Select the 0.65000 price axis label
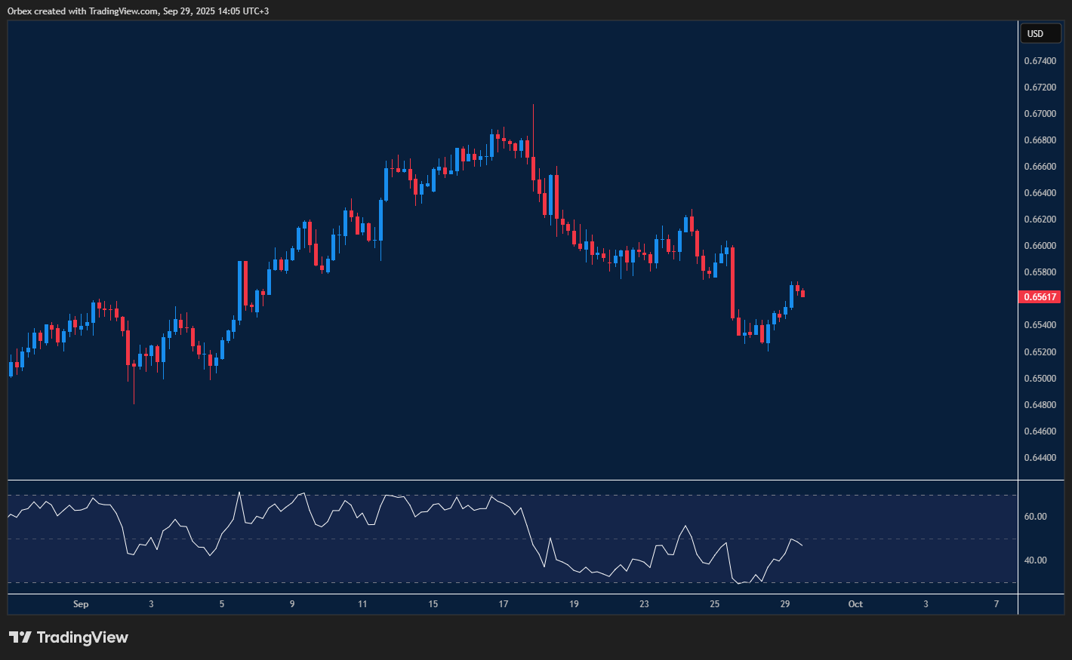The image size is (1072, 660). (x=1040, y=379)
